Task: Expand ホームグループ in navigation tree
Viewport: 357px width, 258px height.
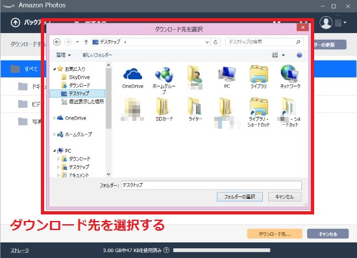Action: pyautogui.click(x=55, y=135)
